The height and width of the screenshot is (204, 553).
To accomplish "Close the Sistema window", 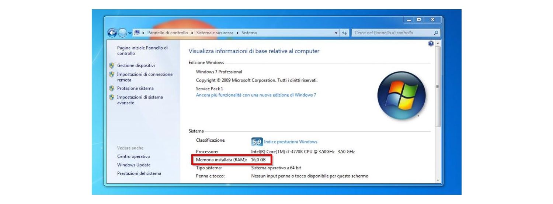I will 432,20.
